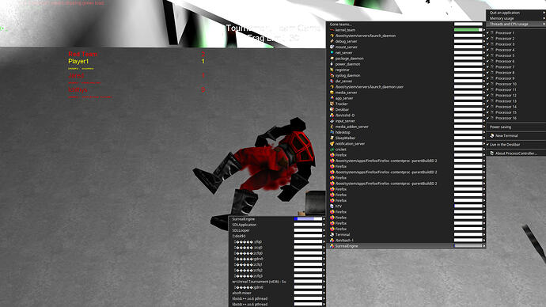The image size is (546, 307).
Task: Click the Deskbar process icon
Action: [332, 110]
